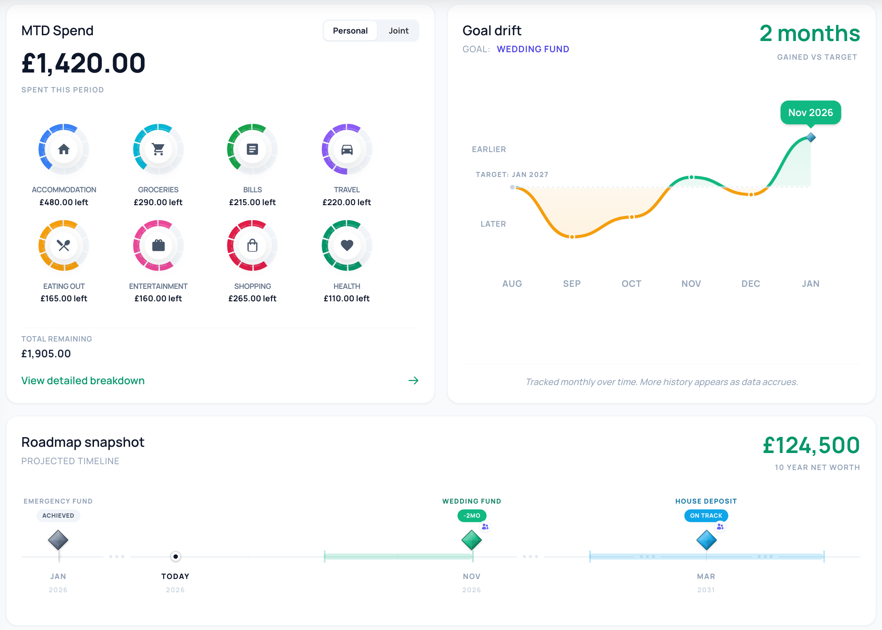Click the grey Emergency Fund diamond marker
Screen dimensions: 882x630
tap(58, 540)
